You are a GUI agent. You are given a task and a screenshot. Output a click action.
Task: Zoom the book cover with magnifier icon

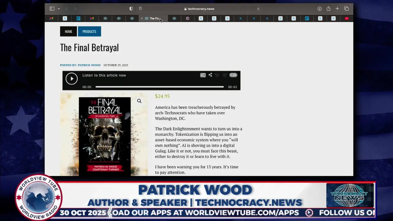139,101
